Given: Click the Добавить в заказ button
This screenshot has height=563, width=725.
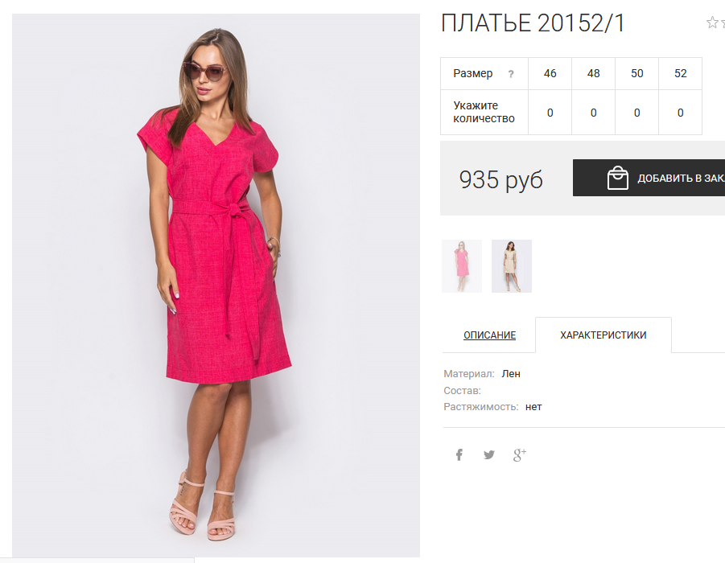Looking at the screenshot, I should coord(649,178).
